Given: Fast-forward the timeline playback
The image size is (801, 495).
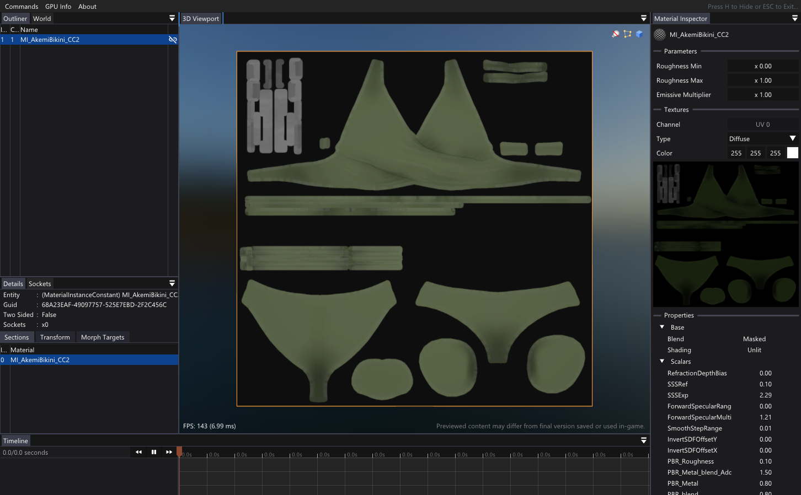Looking at the screenshot, I should point(169,452).
